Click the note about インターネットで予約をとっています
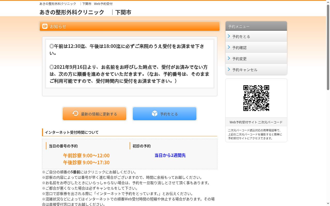This screenshot has height=206, width=330. (118, 194)
